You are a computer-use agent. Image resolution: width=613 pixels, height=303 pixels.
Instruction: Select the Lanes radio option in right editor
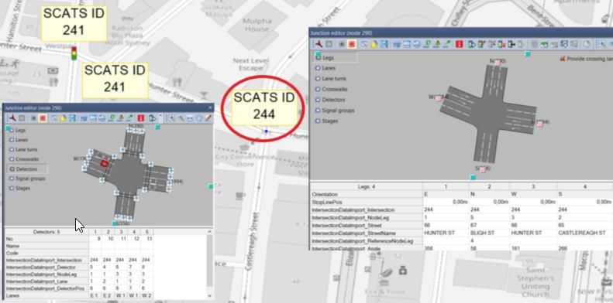click(x=325, y=68)
